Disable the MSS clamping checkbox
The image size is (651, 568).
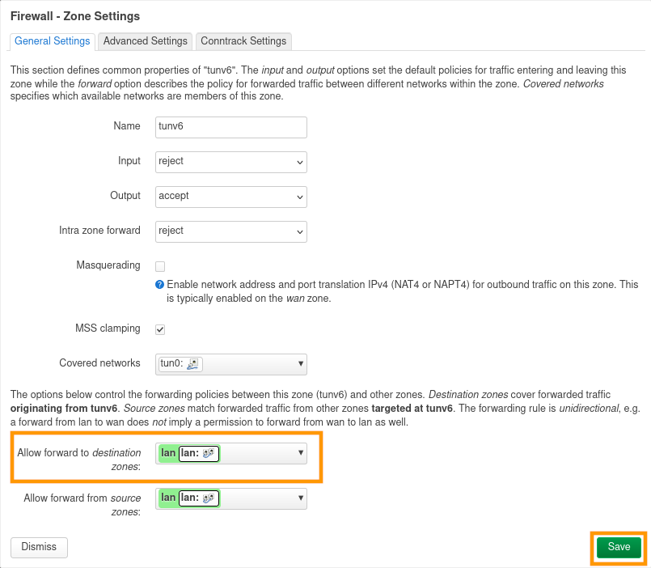160,329
